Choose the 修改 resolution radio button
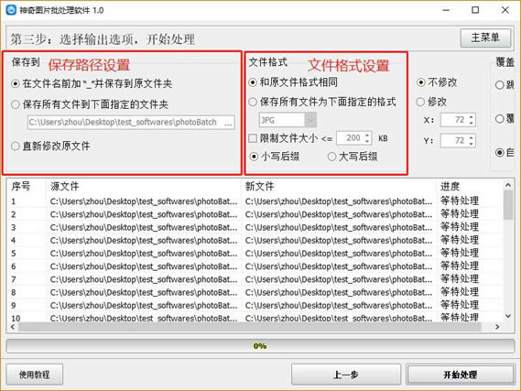 tap(420, 102)
